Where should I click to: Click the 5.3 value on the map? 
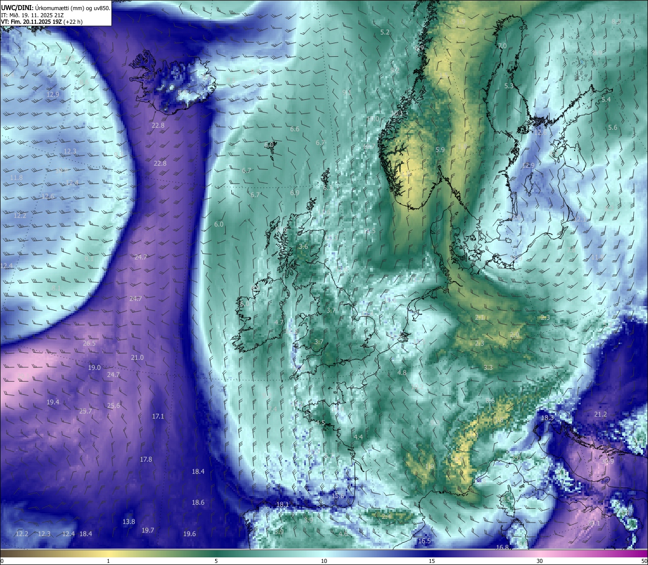click(509, 86)
